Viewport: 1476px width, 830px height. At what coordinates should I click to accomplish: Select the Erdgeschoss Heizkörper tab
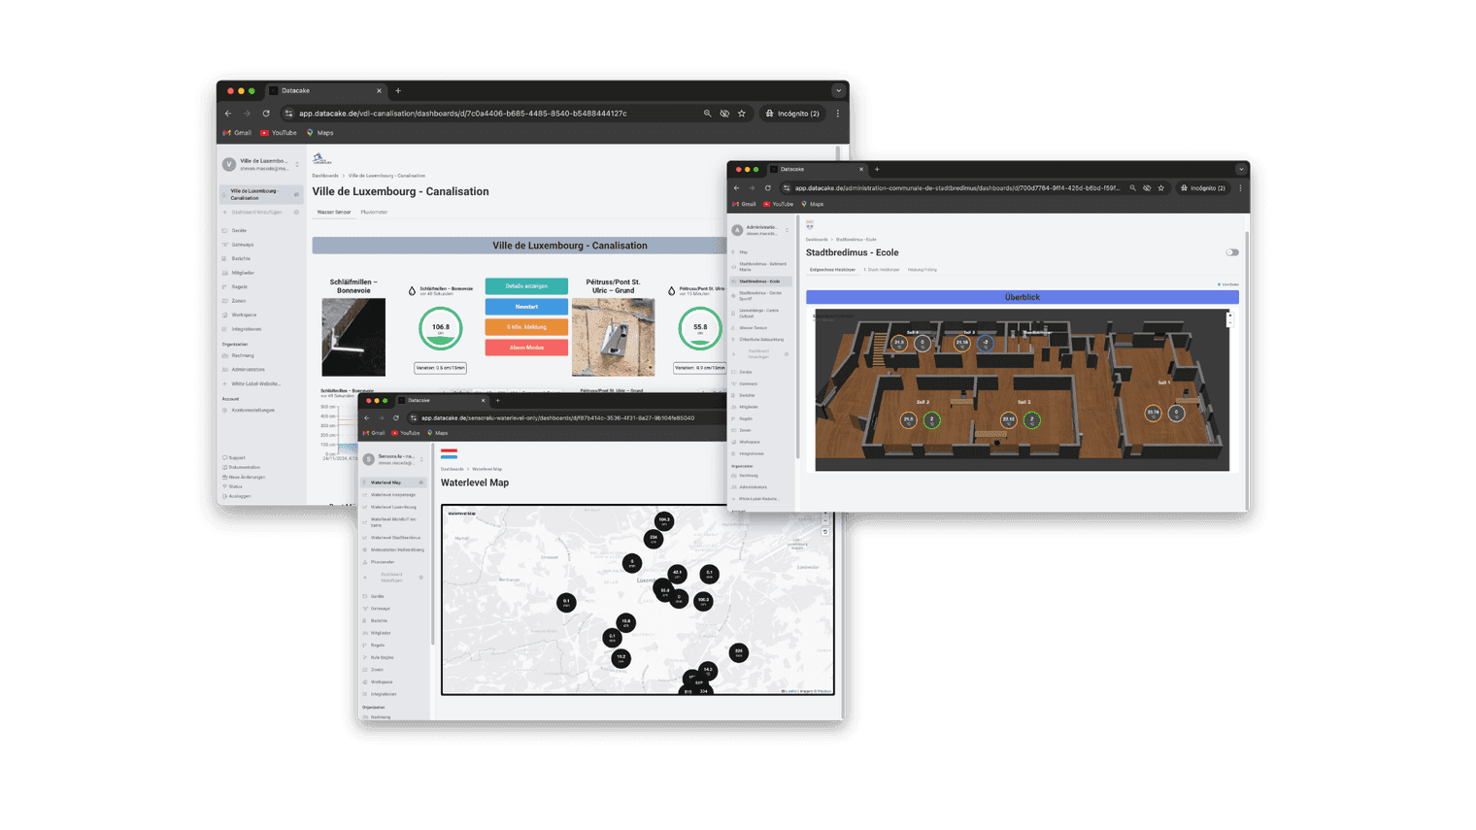pos(832,270)
